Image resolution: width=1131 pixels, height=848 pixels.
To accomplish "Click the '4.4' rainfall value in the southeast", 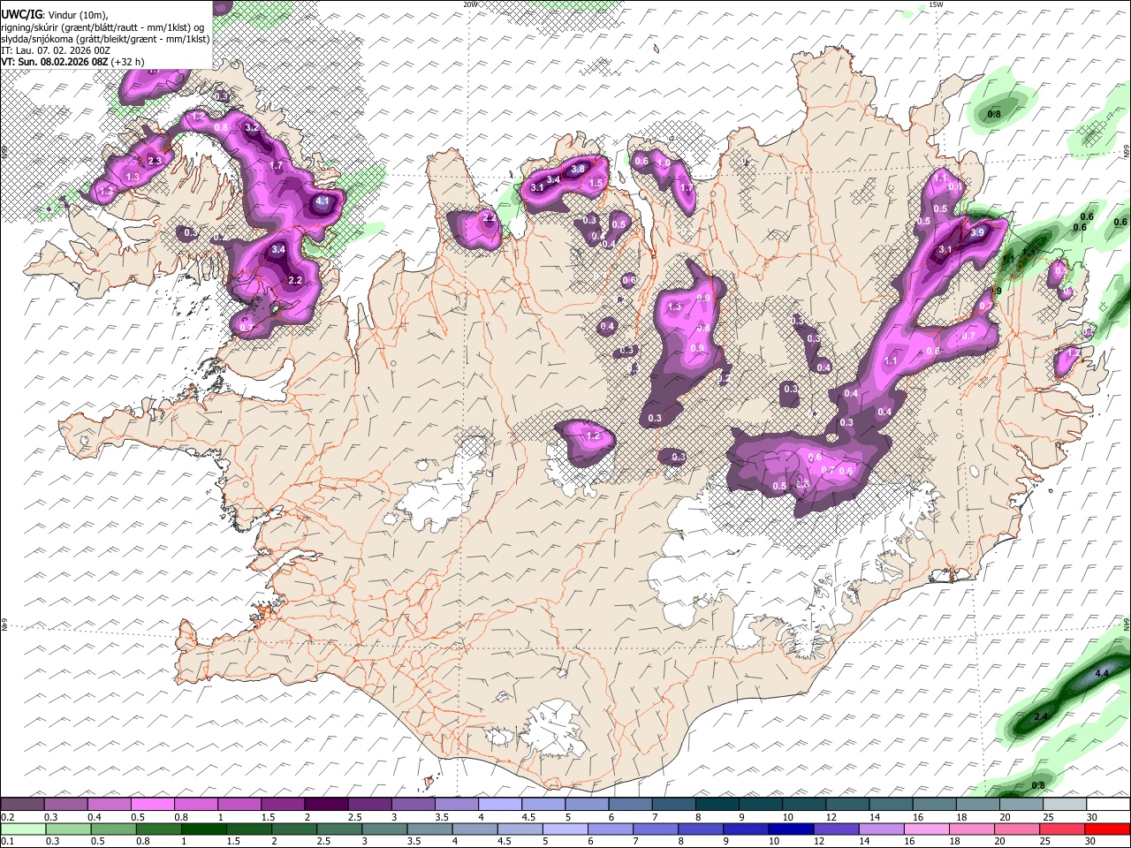I will pos(1101,673).
